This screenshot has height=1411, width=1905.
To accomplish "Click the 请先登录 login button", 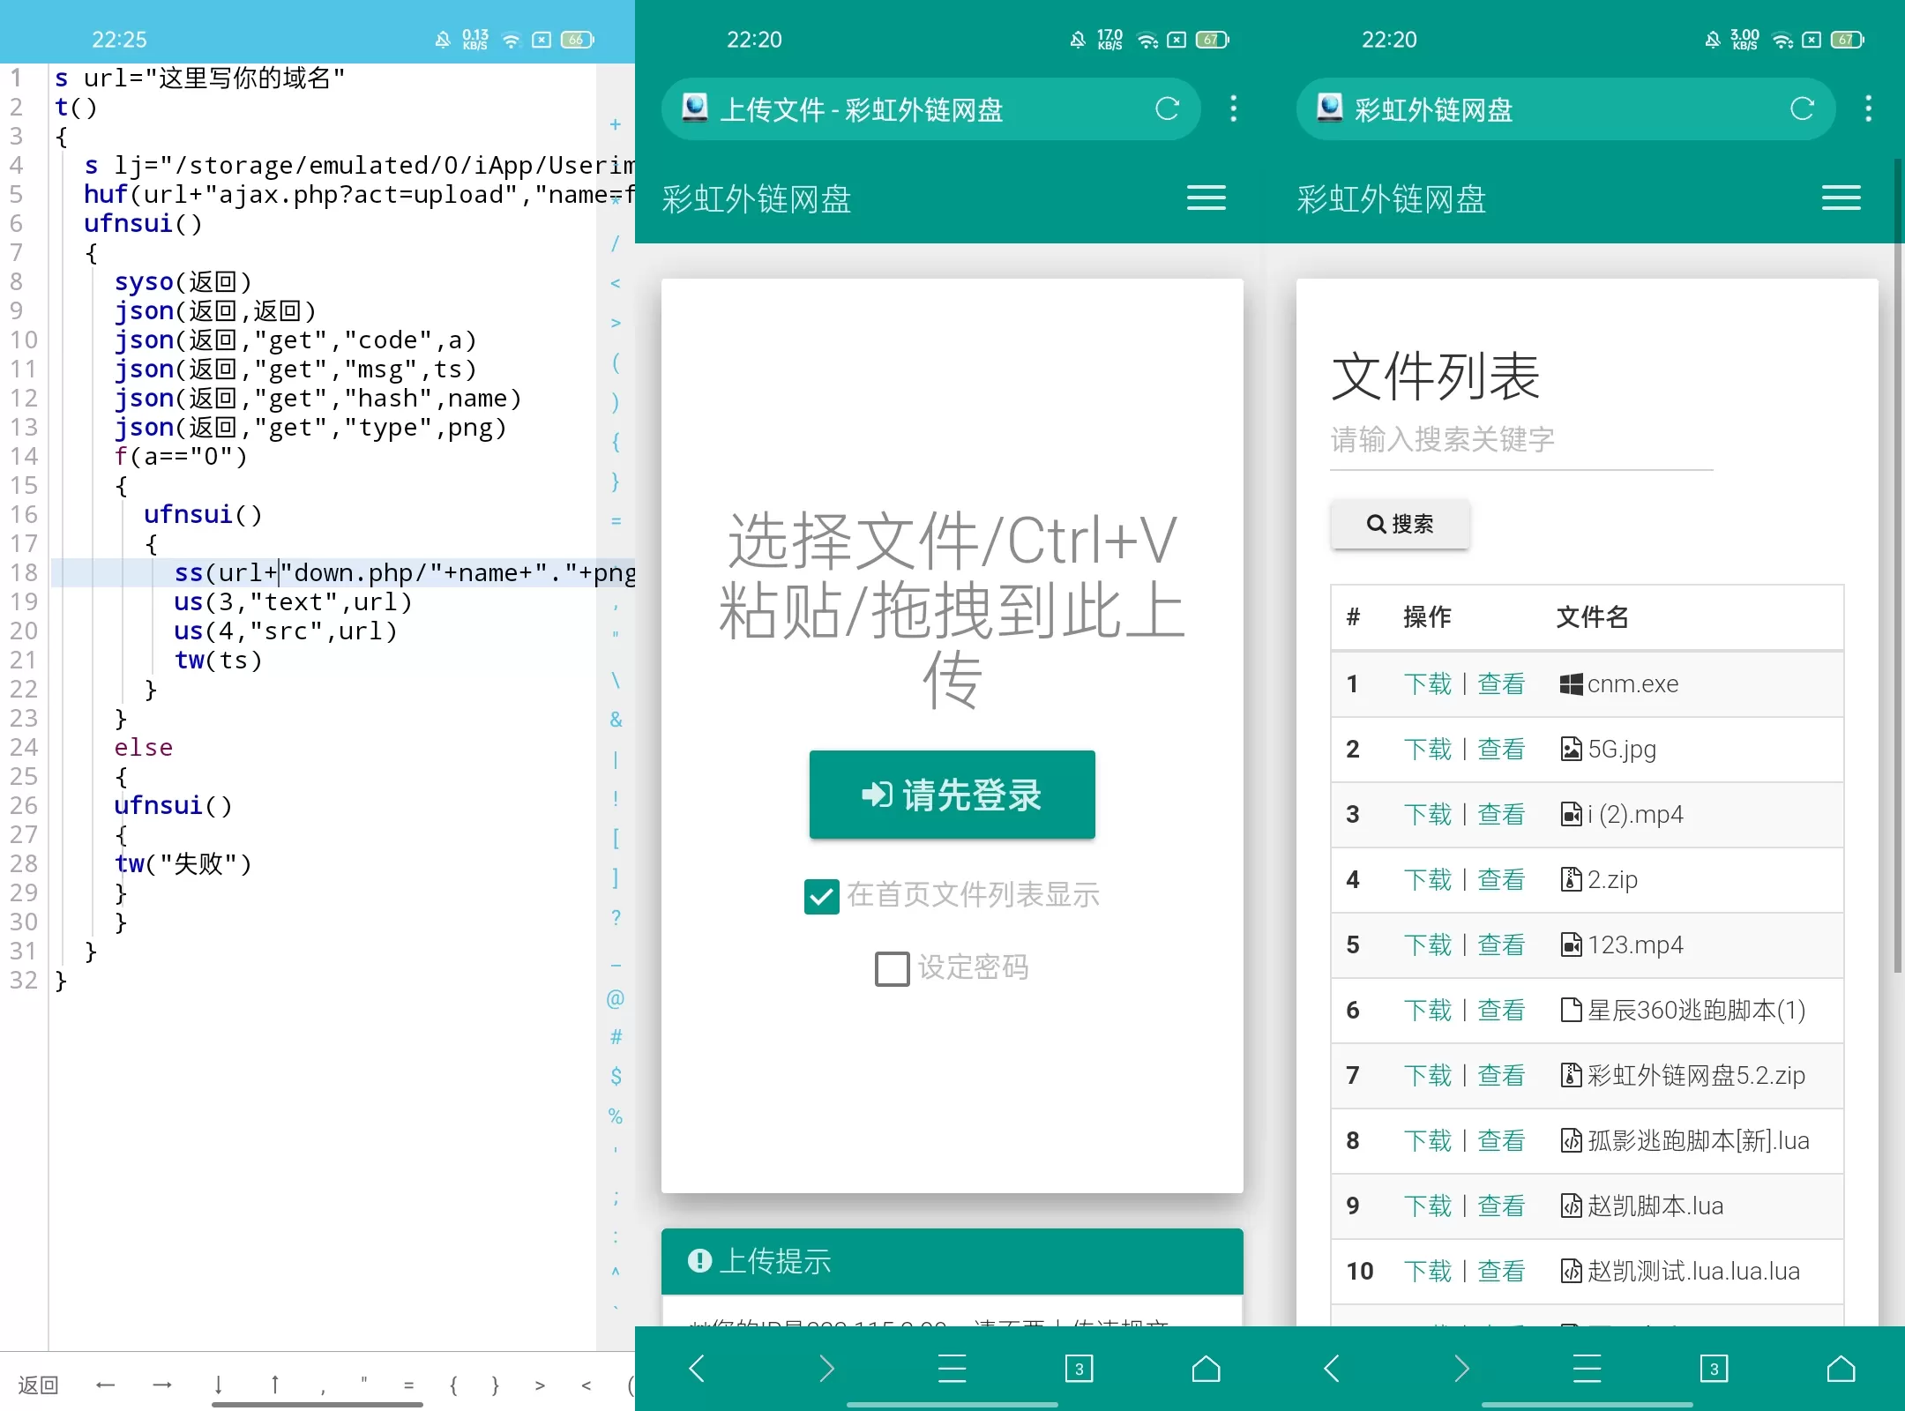I will point(952,795).
